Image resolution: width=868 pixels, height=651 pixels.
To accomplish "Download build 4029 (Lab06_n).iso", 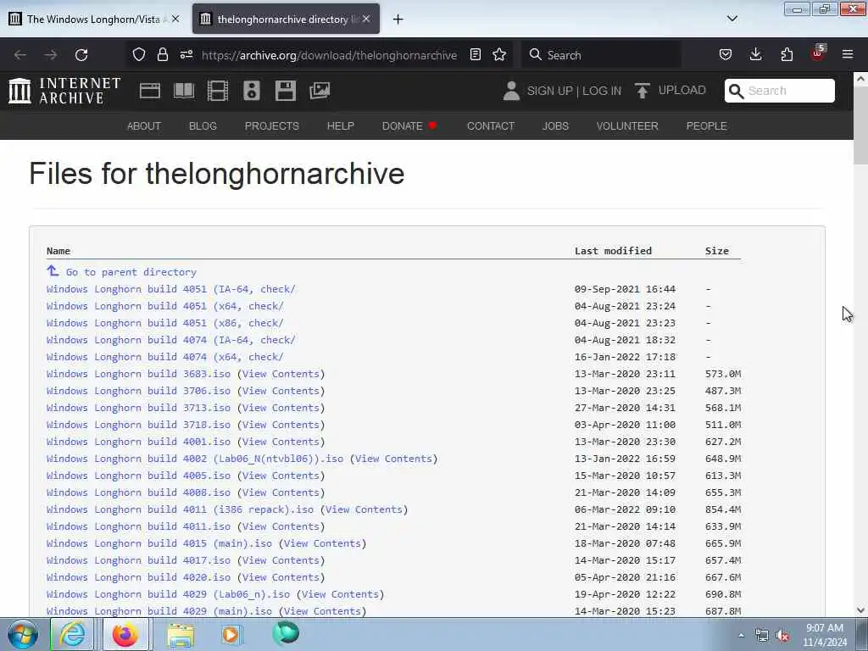I will [x=169, y=594].
